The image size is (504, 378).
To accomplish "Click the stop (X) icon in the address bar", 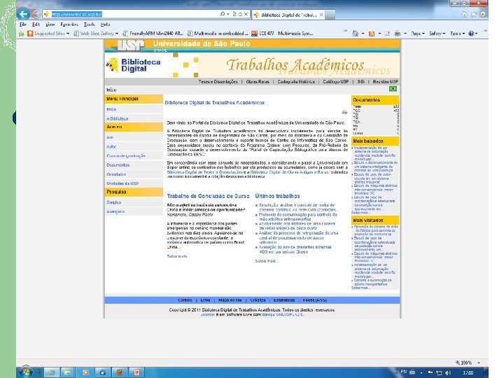I will click(246, 14).
